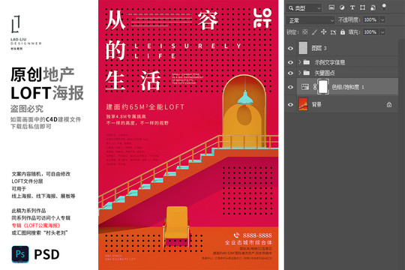
Task: Click the folder icon of 示例文字信息 group
Action: click(x=307, y=62)
